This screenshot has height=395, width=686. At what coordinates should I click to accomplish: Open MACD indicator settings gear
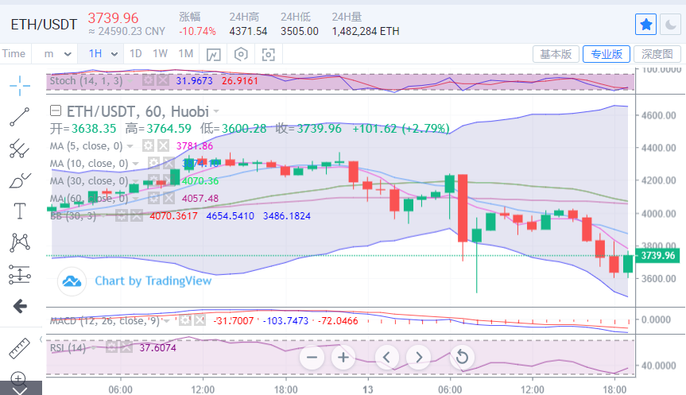185,320
